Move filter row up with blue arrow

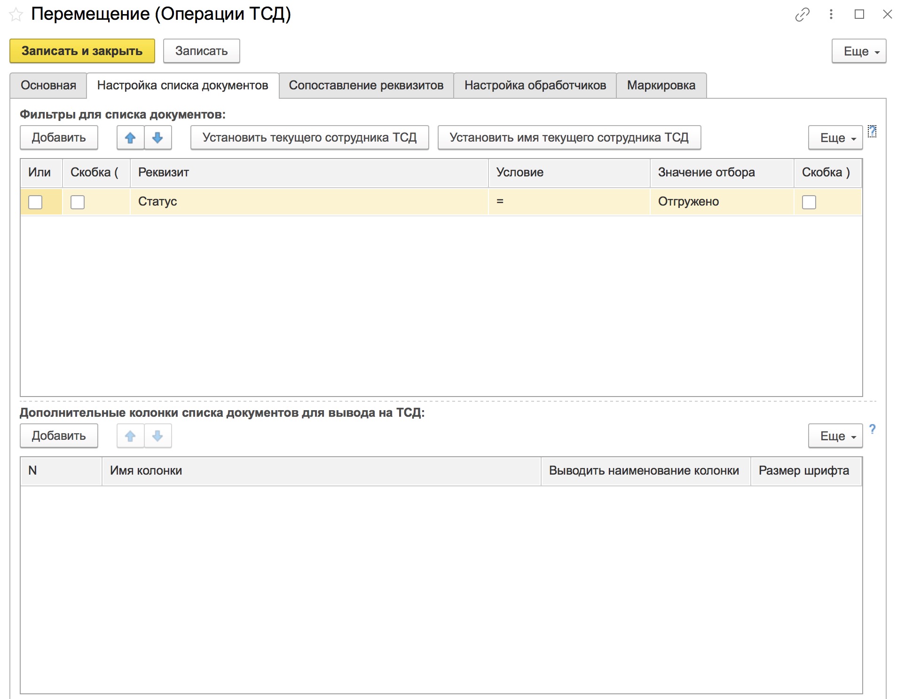click(x=130, y=138)
